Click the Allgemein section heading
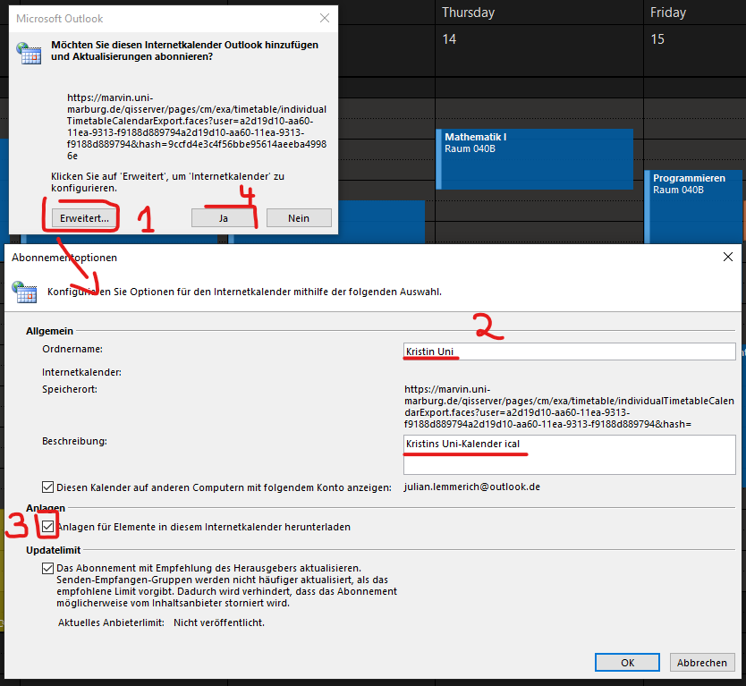The image size is (746, 686). pyautogui.click(x=49, y=331)
